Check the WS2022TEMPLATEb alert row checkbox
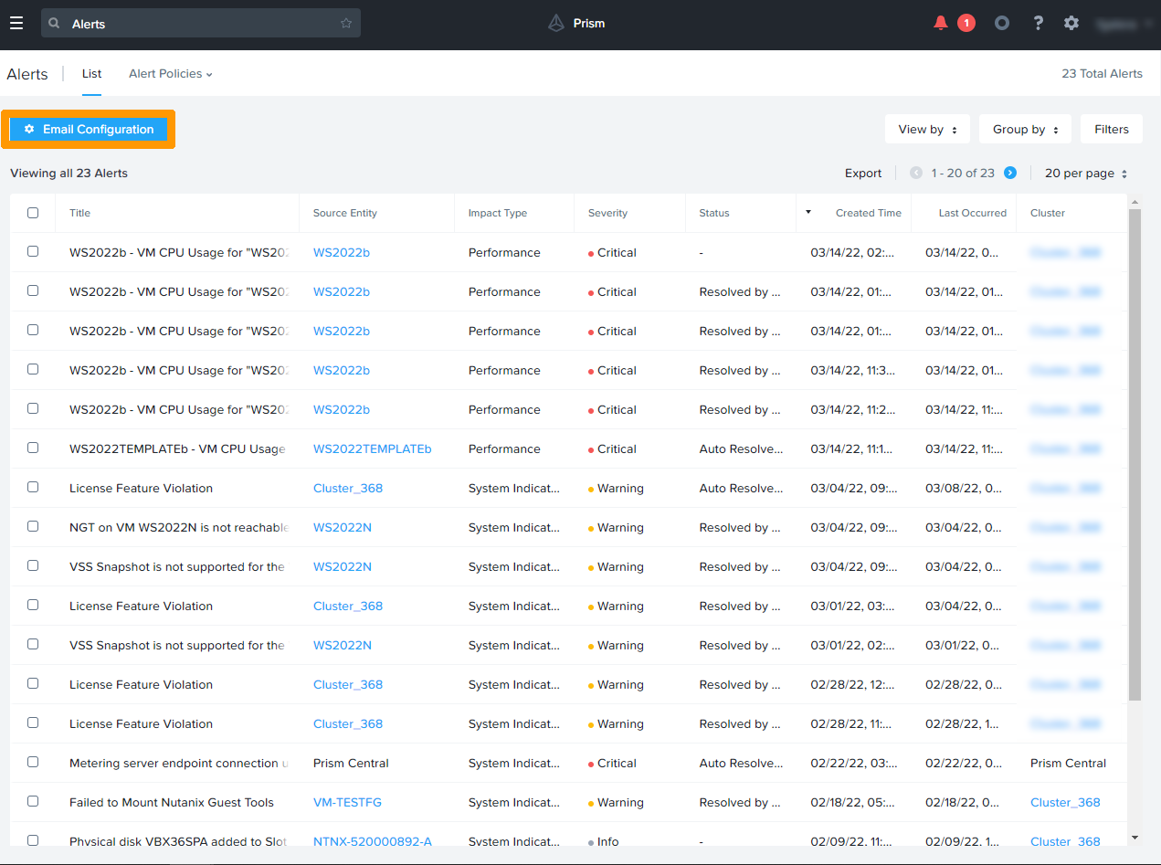The width and height of the screenshot is (1161, 865). [33, 448]
